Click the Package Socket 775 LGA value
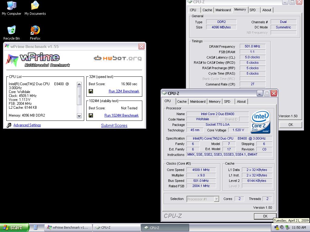The image size is (310, 232). pos(217,124)
